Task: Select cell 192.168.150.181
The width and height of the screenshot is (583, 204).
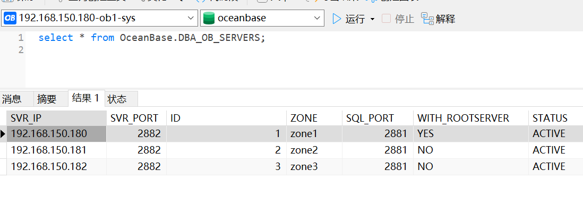Action: pyautogui.click(x=56, y=150)
